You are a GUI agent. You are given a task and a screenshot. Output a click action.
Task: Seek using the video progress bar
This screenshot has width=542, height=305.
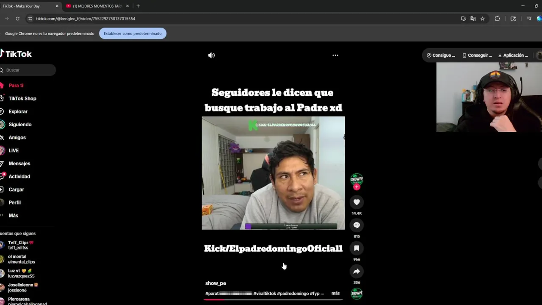(x=273, y=299)
